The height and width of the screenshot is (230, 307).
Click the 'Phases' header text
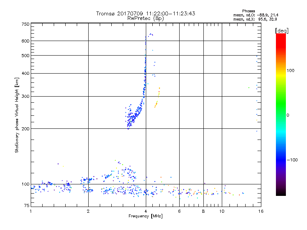click(248, 11)
